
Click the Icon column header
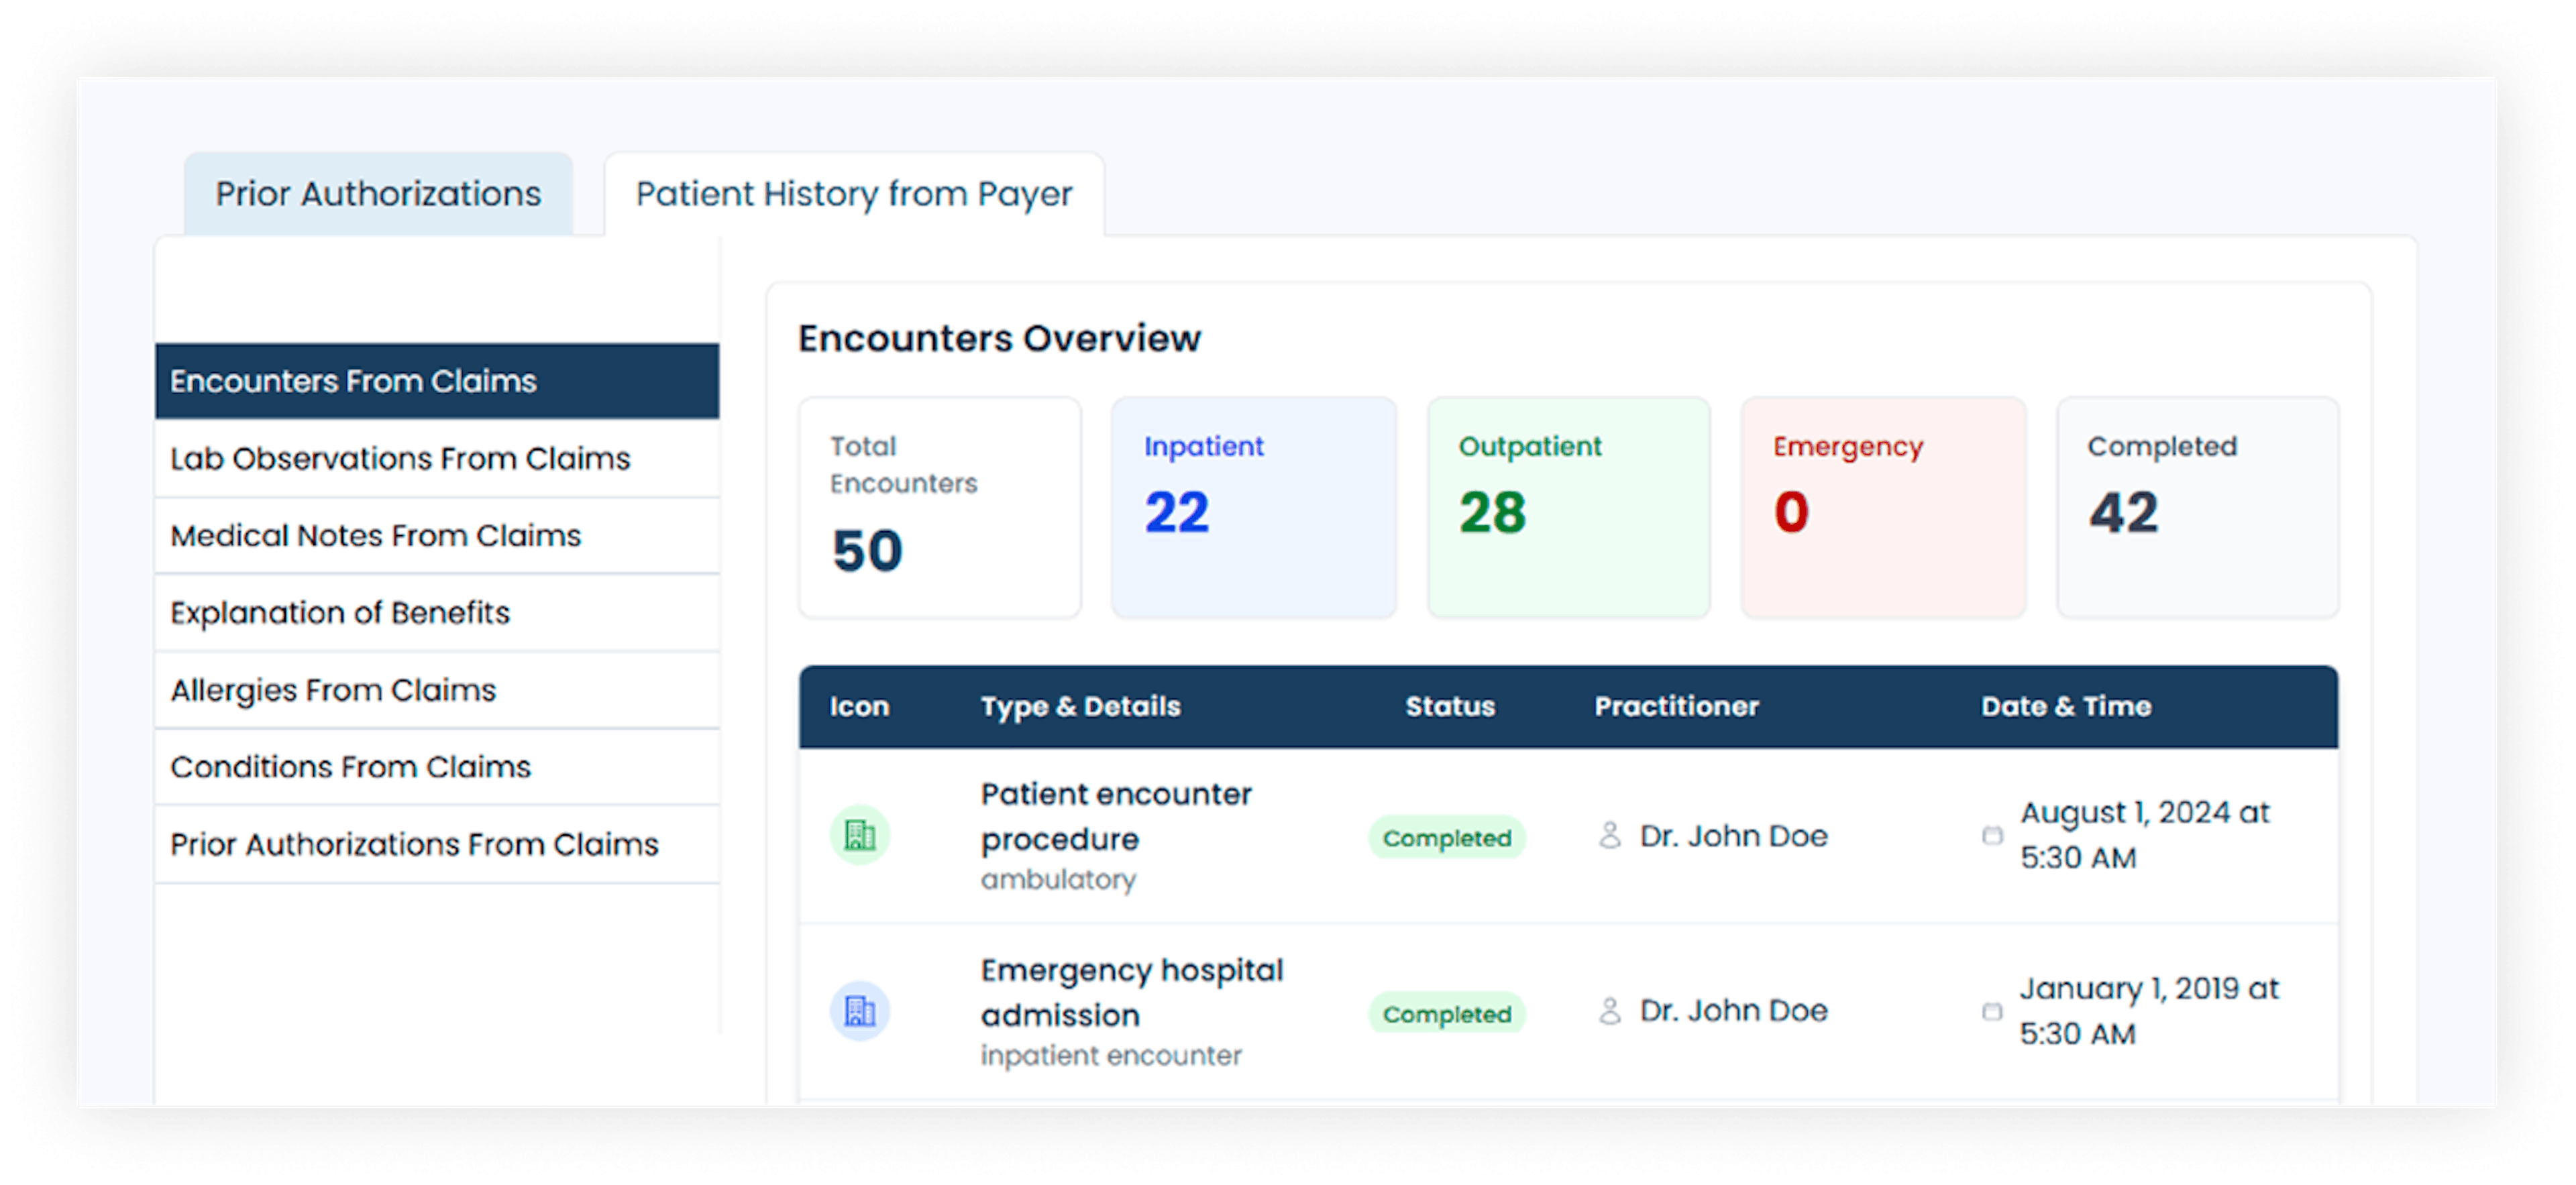point(859,707)
